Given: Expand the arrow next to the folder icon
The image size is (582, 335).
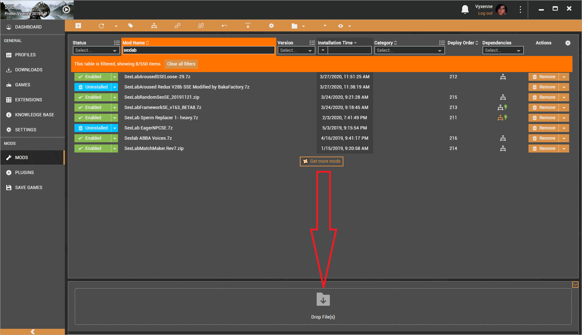Looking at the screenshot, I should 303,26.
